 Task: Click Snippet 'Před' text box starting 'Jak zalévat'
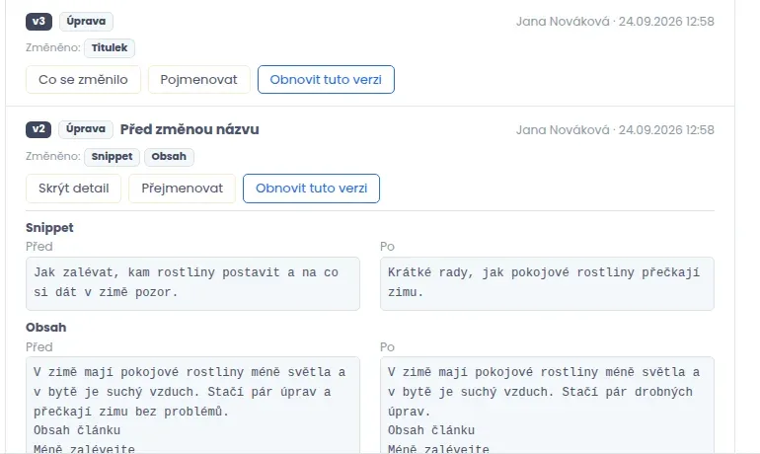pyautogui.click(x=192, y=283)
